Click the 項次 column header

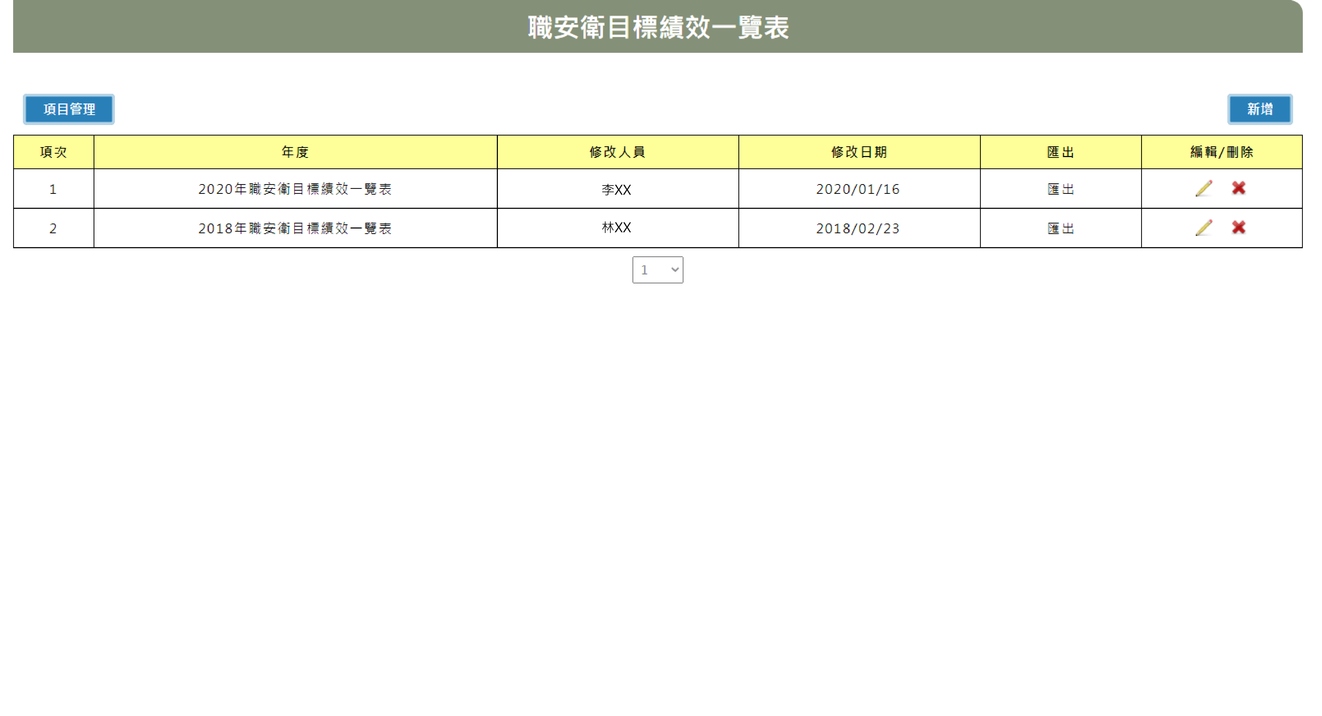[x=53, y=152]
